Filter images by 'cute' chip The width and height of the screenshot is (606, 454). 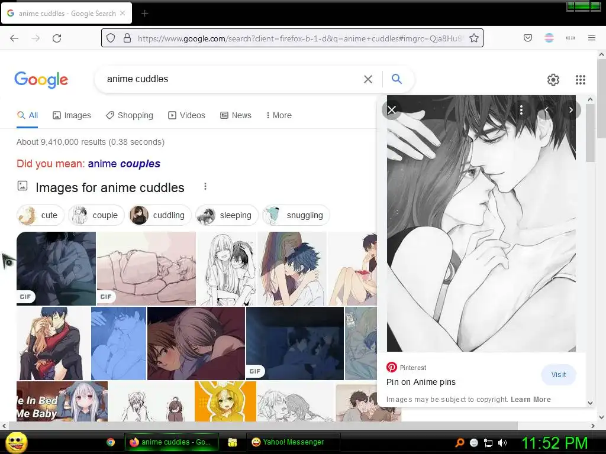40,215
